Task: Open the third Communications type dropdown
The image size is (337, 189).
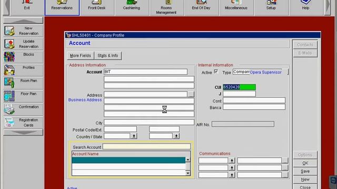Action: point(232,175)
